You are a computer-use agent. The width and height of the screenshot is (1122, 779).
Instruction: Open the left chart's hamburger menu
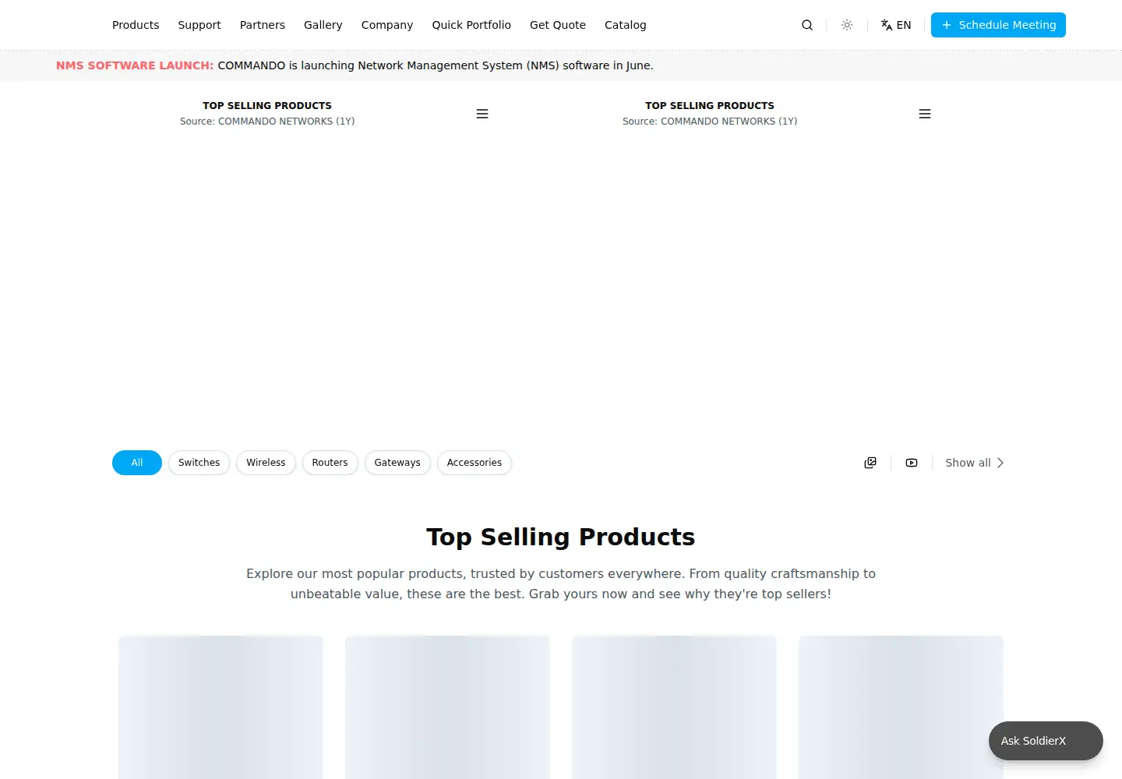[482, 114]
